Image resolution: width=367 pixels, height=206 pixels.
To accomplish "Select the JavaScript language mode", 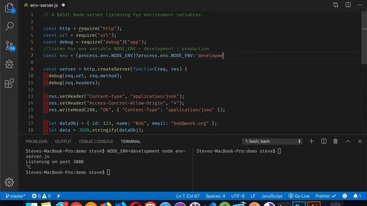I will 272,196.
